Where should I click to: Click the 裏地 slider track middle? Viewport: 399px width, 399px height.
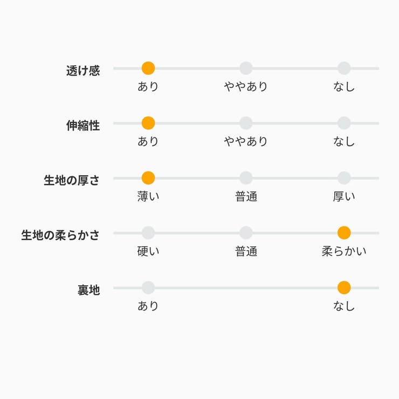pos(246,288)
